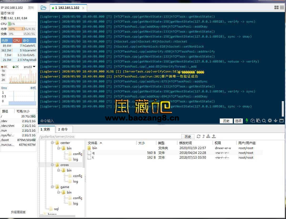
Task: Select the hInfoMS process row
Action: tap(18, 55)
